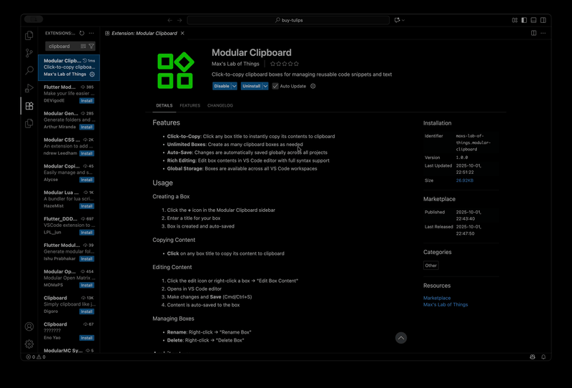Open the Search view in the activity bar
Image resolution: width=572 pixels, height=388 pixels.
pos(29,70)
